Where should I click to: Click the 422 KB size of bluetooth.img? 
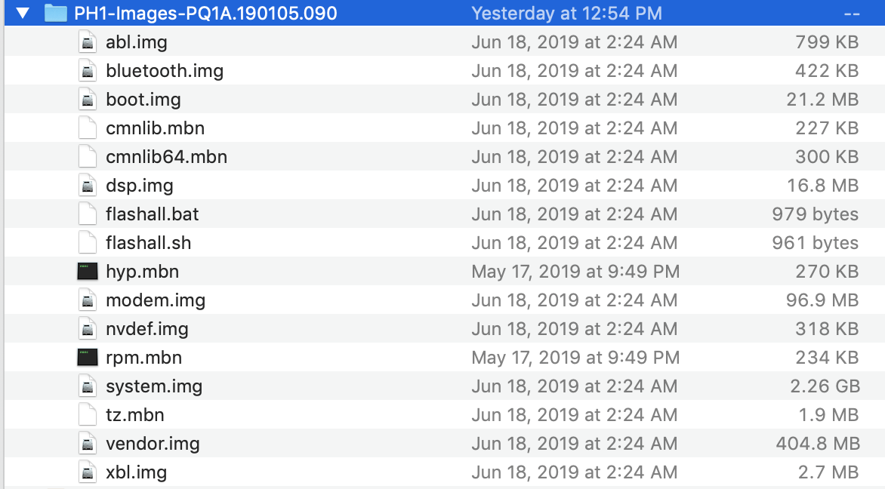(827, 70)
